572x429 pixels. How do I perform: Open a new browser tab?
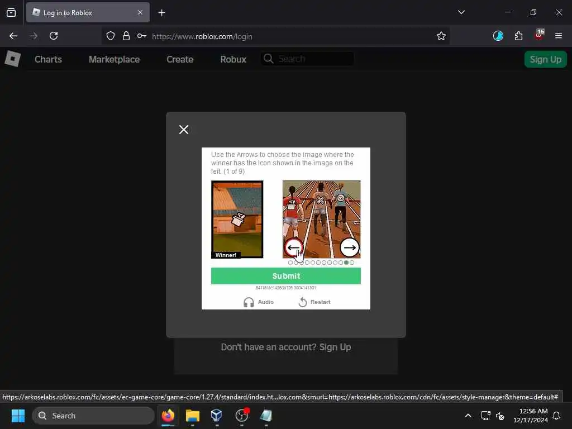(x=161, y=13)
